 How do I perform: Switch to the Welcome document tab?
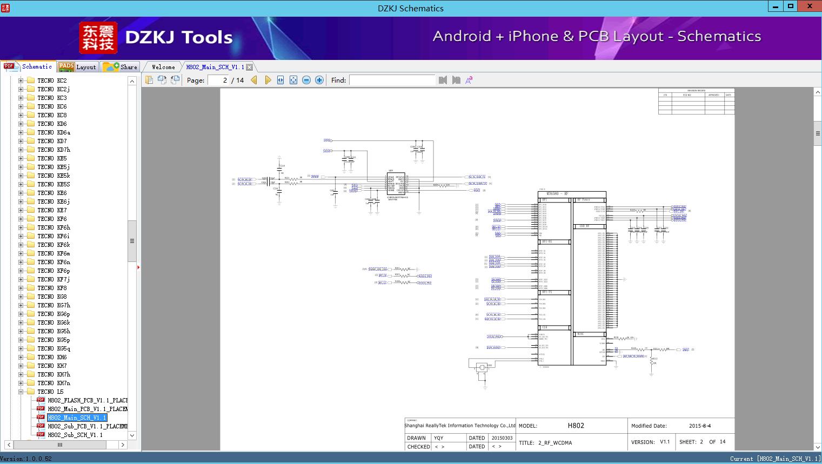pos(163,67)
